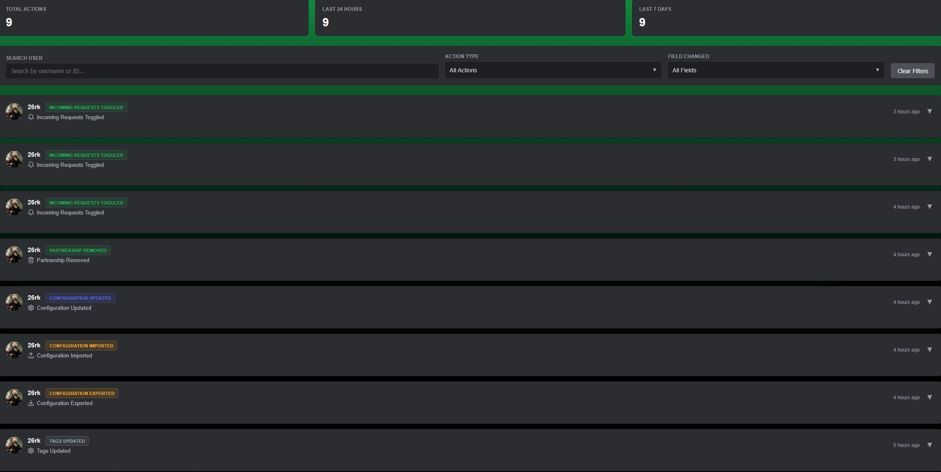
Task: Expand the first Incoming Requests Toggled entry
Action: pos(930,111)
